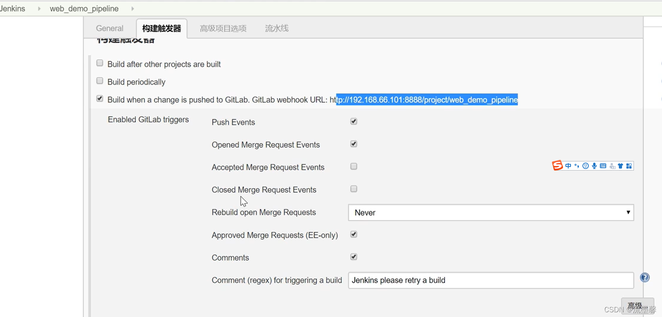The image size is (662, 317).
Task: Click the Sogou input method logo
Action: pyautogui.click(x=558, y=166)
